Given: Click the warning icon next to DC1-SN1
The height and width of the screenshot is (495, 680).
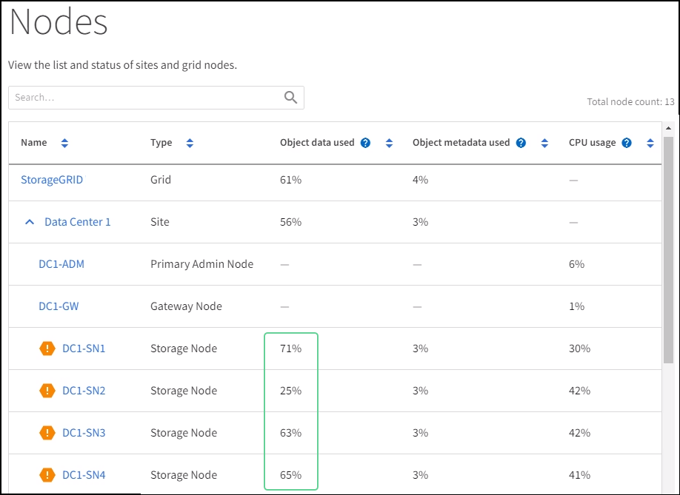Looking at the screenshot, I should tap(47, 348).
